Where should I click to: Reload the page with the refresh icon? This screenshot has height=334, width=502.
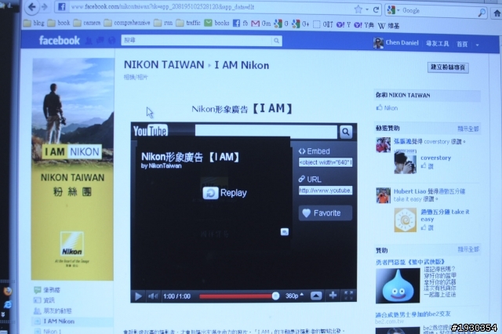click(376, 9)
